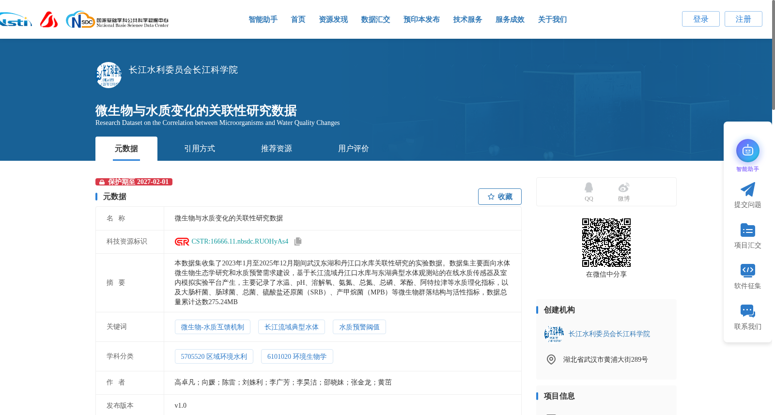Open the 服务成效 menu

510,19
